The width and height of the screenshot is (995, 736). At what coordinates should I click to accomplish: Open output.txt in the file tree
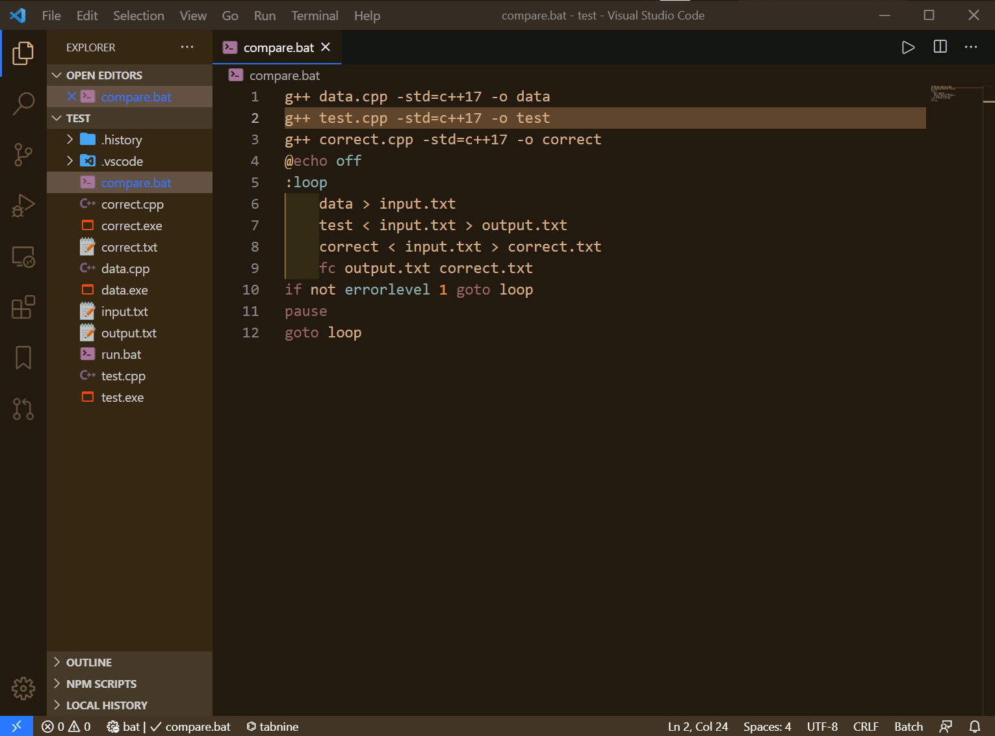[x=129, y=333]
